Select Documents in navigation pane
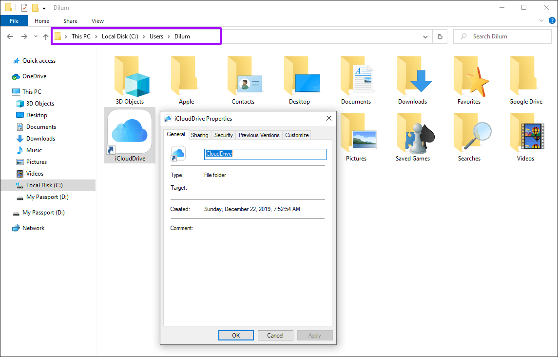Screen dimensions: 558x357 pos(41,127)
